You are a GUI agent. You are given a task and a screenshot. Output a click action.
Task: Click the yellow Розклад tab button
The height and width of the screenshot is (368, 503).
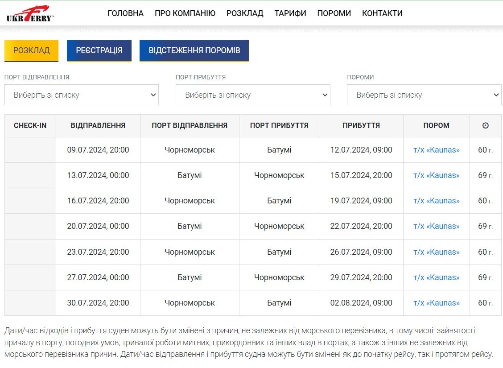[x=32, y=50]
